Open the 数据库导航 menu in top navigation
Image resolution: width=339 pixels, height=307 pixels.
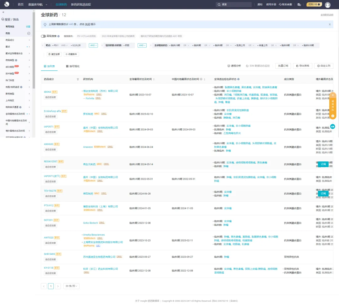pos(38,4)
